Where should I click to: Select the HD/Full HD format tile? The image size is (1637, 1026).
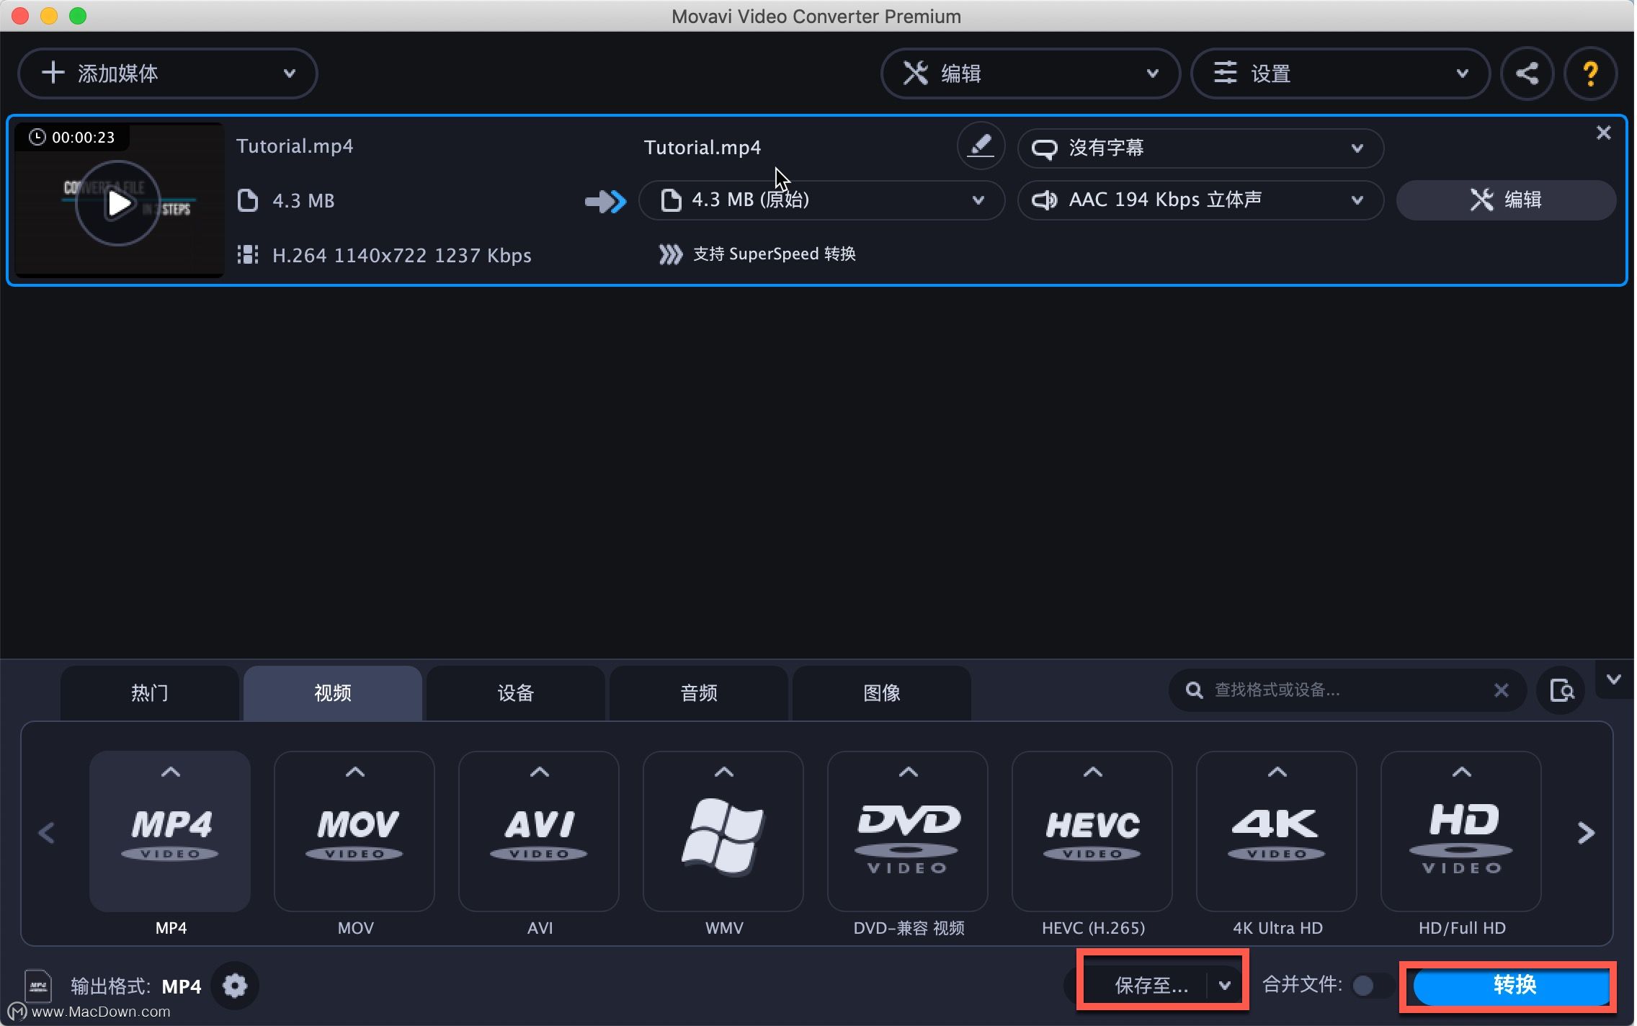[1461, 831]
